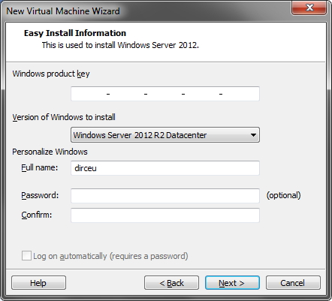Screen dimensions: 332x301
Task: Open Help for the wizard
Action: click(x=38, y=283)
